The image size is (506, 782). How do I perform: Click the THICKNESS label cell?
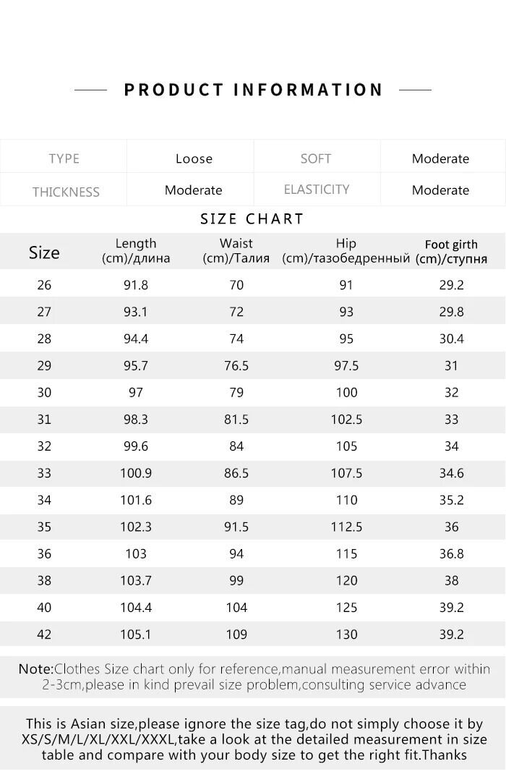tap(65, 192)
